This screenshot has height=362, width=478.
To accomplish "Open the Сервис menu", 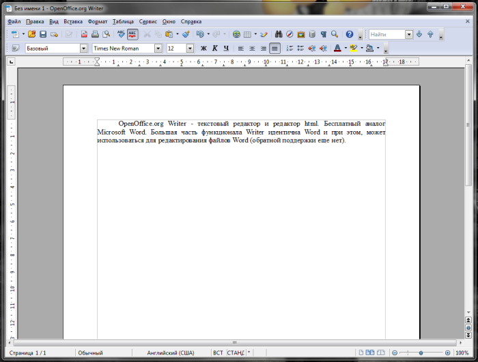I will click(x=148, y=21).
